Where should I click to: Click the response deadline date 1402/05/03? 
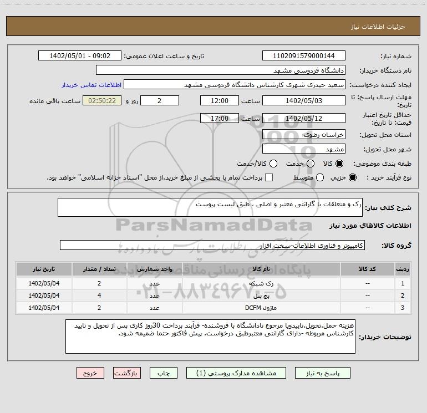[x=304, y=100]
